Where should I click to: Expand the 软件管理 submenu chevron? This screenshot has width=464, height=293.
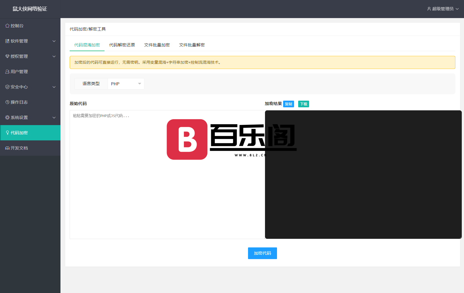click(54, 41)
